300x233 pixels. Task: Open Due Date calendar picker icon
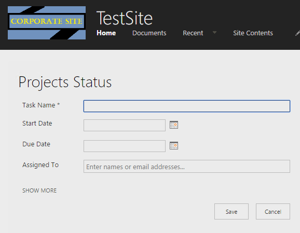[174, 146]
